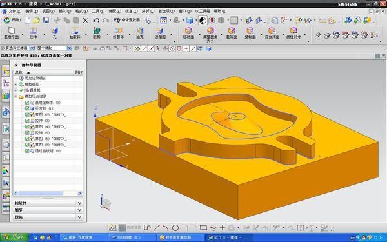
Task: Open the 帮助 (Help) menu
Action: 220,11
